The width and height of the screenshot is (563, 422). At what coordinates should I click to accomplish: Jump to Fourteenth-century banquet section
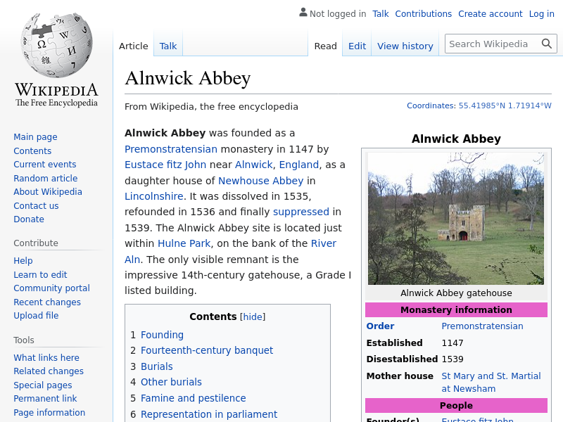pos(206,350)
